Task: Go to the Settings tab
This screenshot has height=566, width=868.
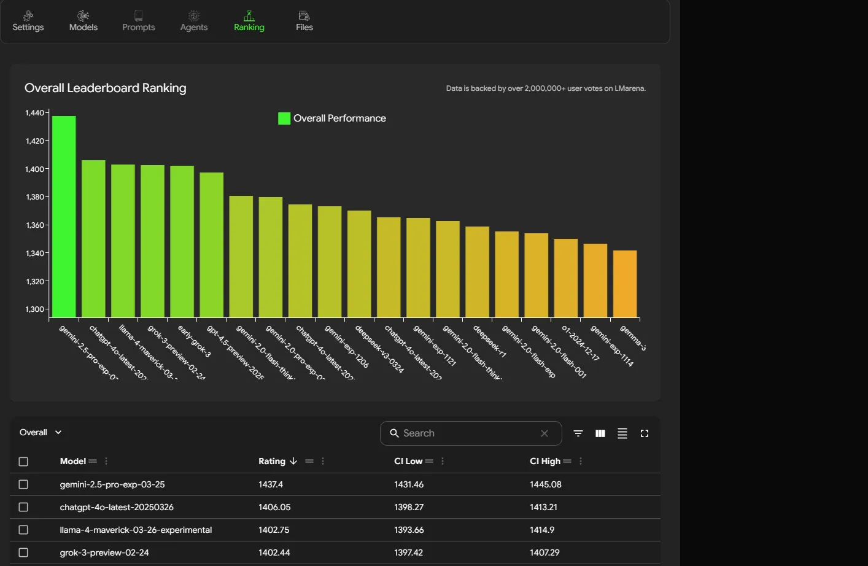Action: 28,21
